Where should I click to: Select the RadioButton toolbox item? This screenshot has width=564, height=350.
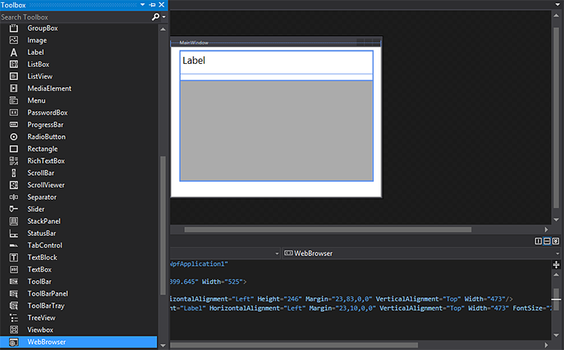pyautogui.click(x=46, y=137)
